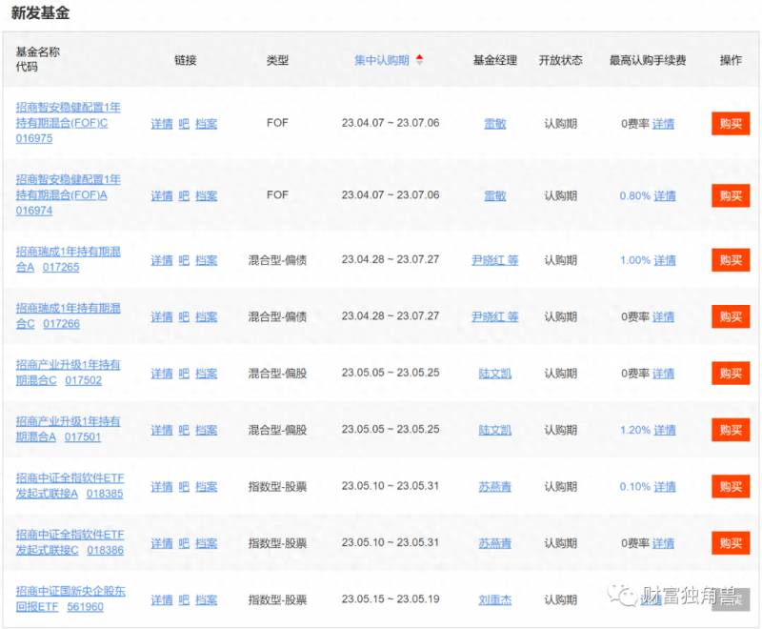Open fund 招商瑞成1年持有期混合A 017265
The height and width of the screenshot is (629, 762).
tap(68, 259)
